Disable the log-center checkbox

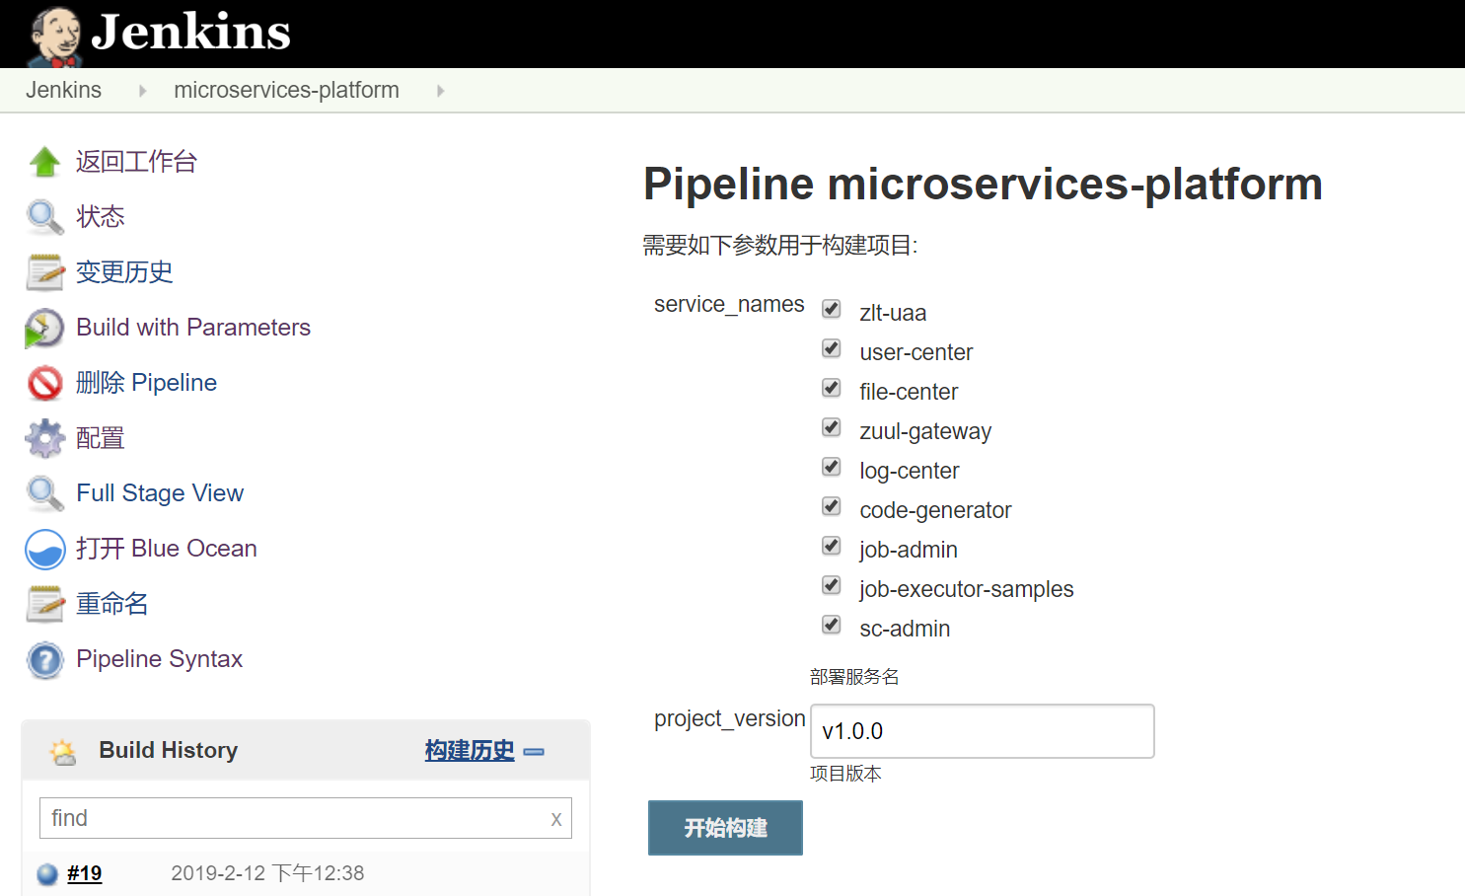(x=832, y=467)
